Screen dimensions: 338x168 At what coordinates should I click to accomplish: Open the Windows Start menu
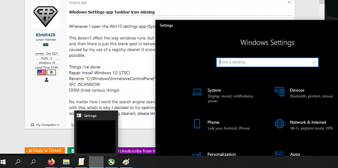point(3,162)
